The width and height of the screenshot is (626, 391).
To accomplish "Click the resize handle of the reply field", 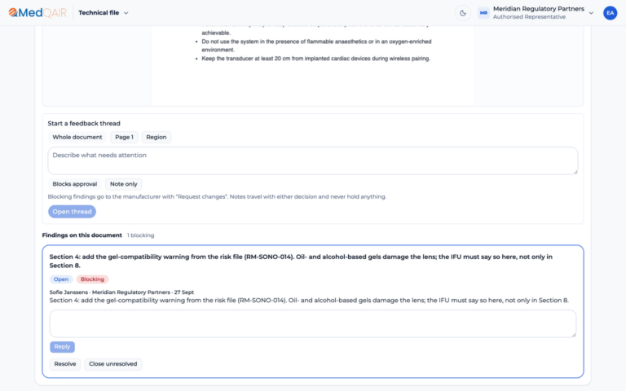I will coord(573,334).
